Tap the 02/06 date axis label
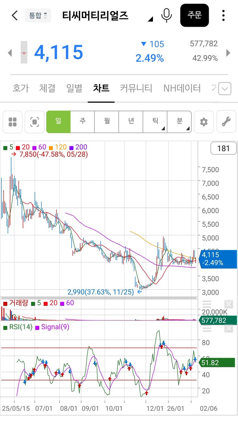This screenshot has width=238, height=422. [208, 409]
